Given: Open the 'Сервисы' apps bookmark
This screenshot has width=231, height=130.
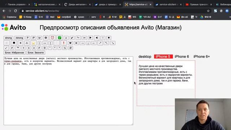Looking at the screenshot, I should pos(9,17).
